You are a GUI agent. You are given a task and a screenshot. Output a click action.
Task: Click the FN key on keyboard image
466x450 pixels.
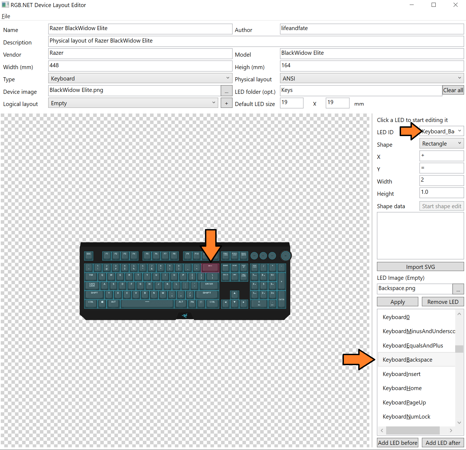[192, 304]
